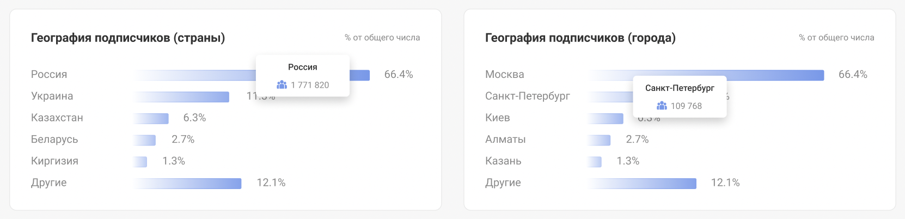Select the Россия country label
Image resolution: width=905 pixels, height=219 pixels.
(x=49, y=75)
